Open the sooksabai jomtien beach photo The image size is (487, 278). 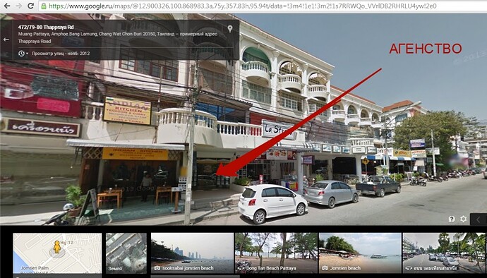pyautogui.click(x=192, y=253)
